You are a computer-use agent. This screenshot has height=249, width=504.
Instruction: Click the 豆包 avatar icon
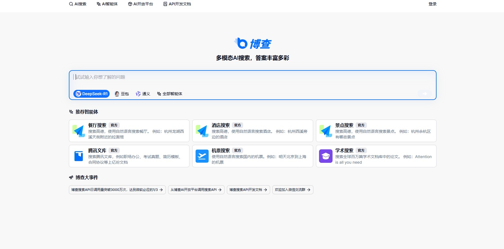point(117,94)
